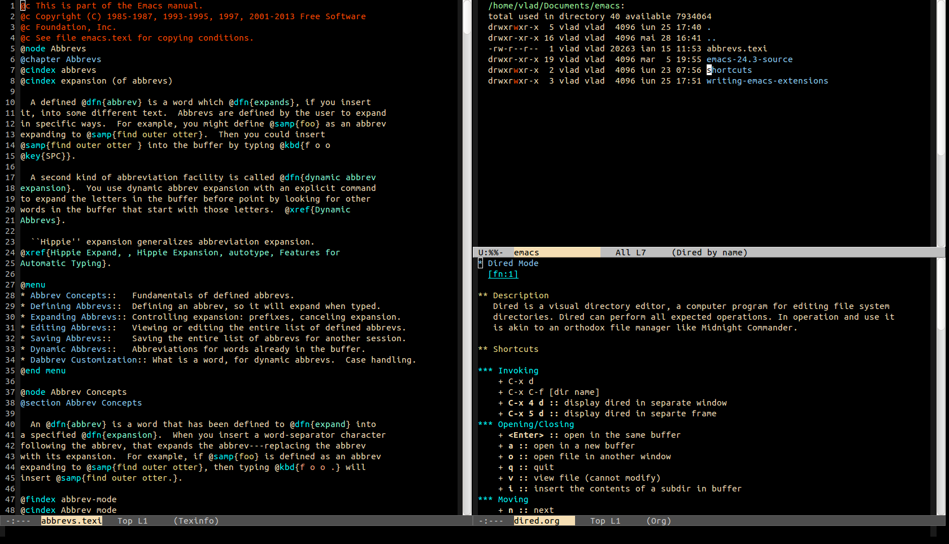949x544 pixels.
Task: Click emacs buffer name in dired mode line
Action: coord(526,253)
